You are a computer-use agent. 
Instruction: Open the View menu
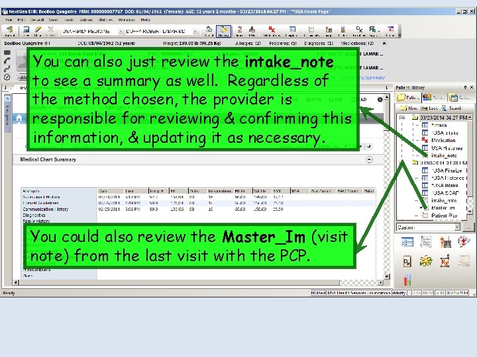53,20
